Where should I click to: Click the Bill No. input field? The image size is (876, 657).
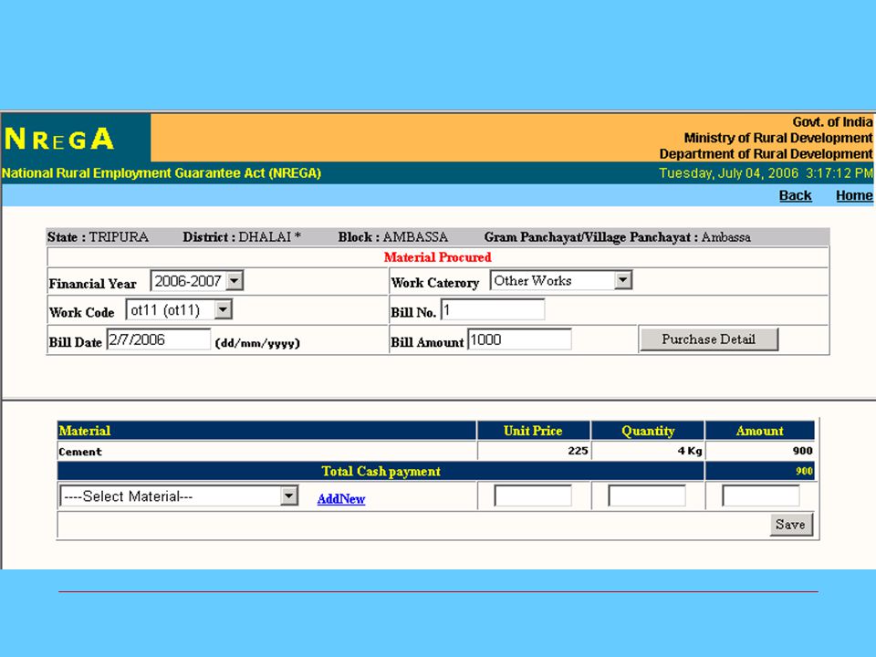pos(493,309)
